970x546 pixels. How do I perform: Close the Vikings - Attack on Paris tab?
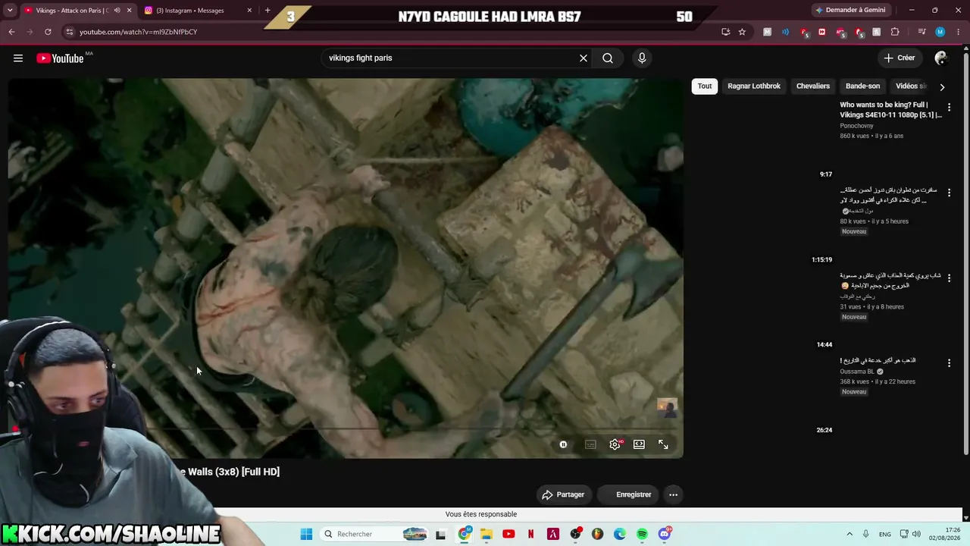[129, 11]
